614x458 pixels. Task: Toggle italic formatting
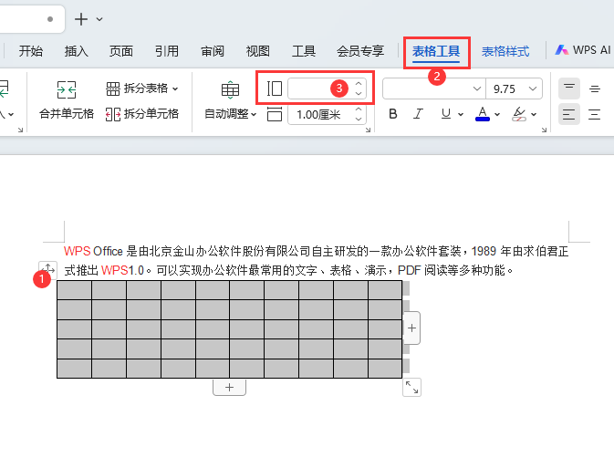(x=418, y=114)
